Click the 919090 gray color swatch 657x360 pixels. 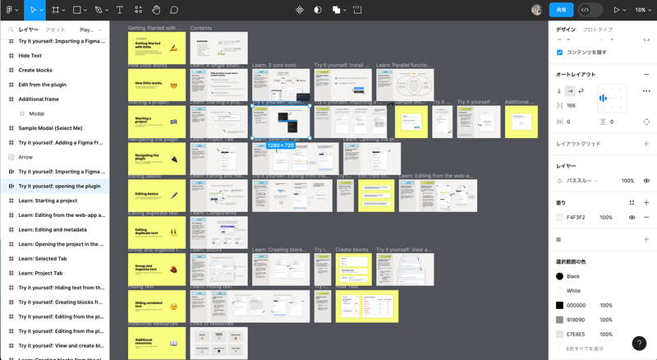pyautogui.click(x=560, y=320)
